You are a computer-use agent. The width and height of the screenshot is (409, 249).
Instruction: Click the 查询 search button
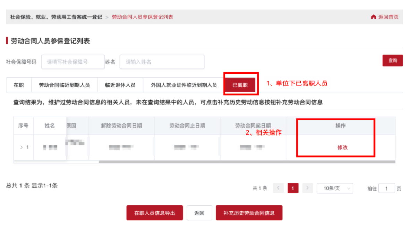(x=392, y=61)
